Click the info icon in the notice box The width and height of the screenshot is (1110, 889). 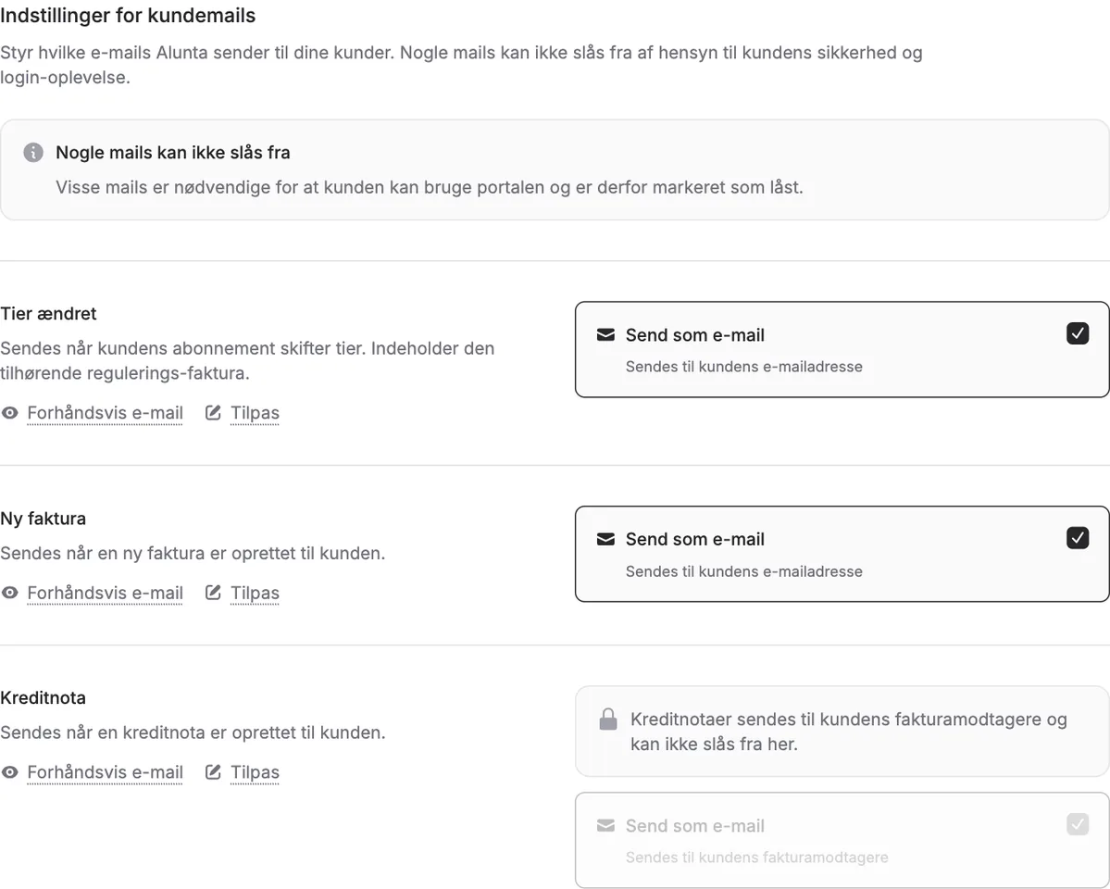click(33, 152)
